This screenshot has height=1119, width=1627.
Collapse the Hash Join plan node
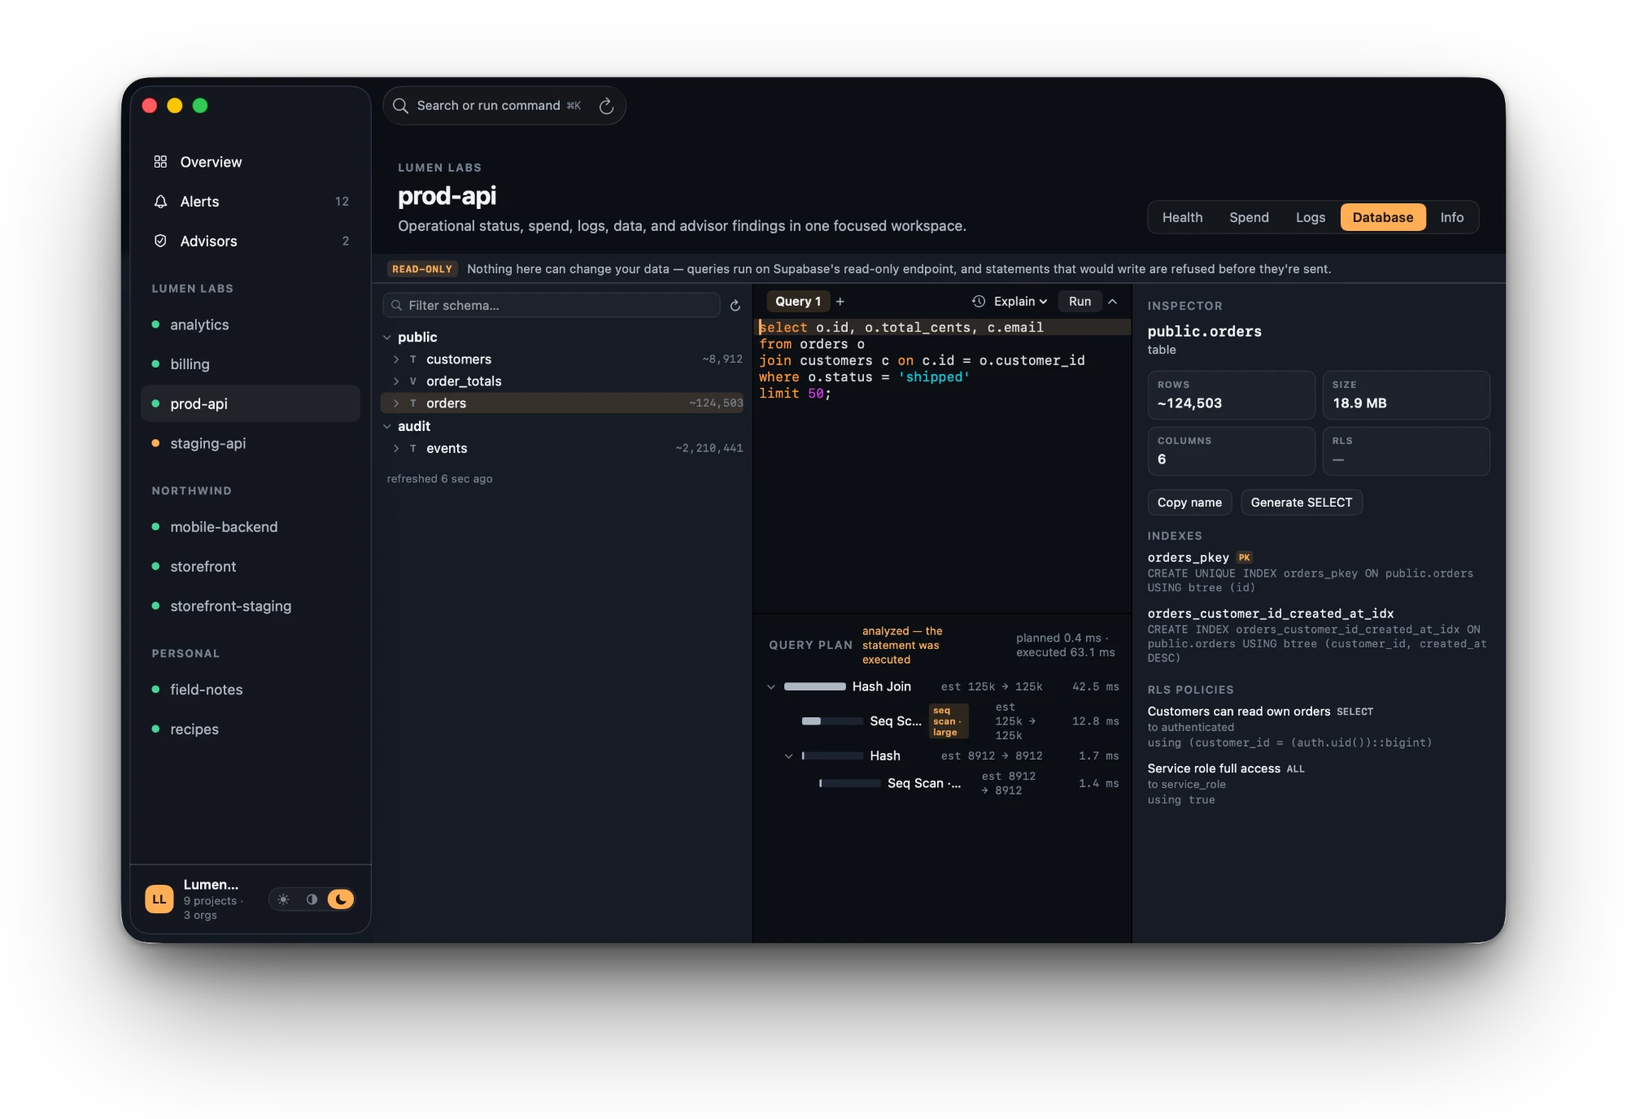tap(771, 687)
